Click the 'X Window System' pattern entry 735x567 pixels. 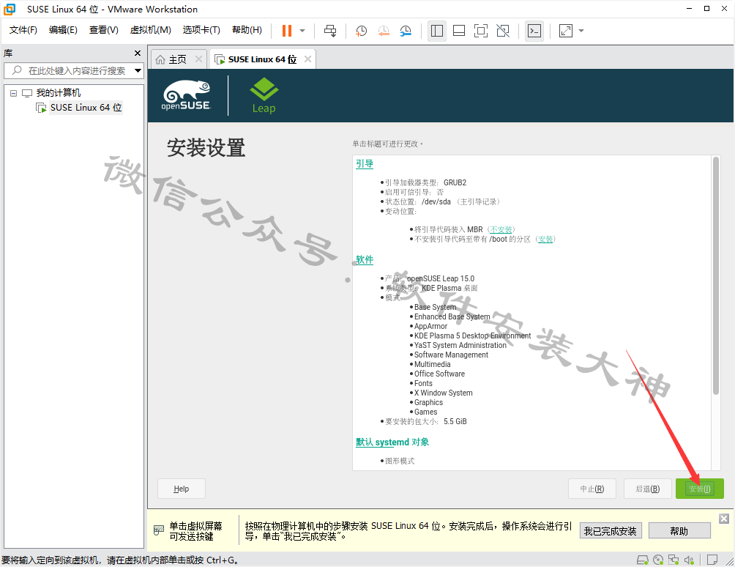coord(444,393)
